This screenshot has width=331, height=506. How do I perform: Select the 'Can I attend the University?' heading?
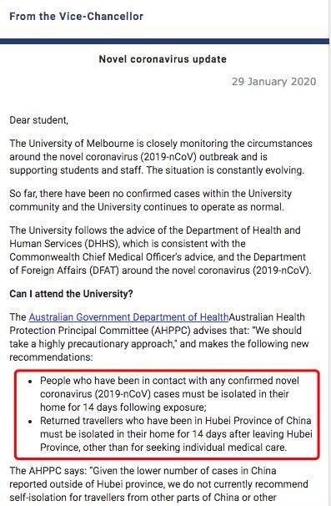pyautogui.click(x=71, y=294)
